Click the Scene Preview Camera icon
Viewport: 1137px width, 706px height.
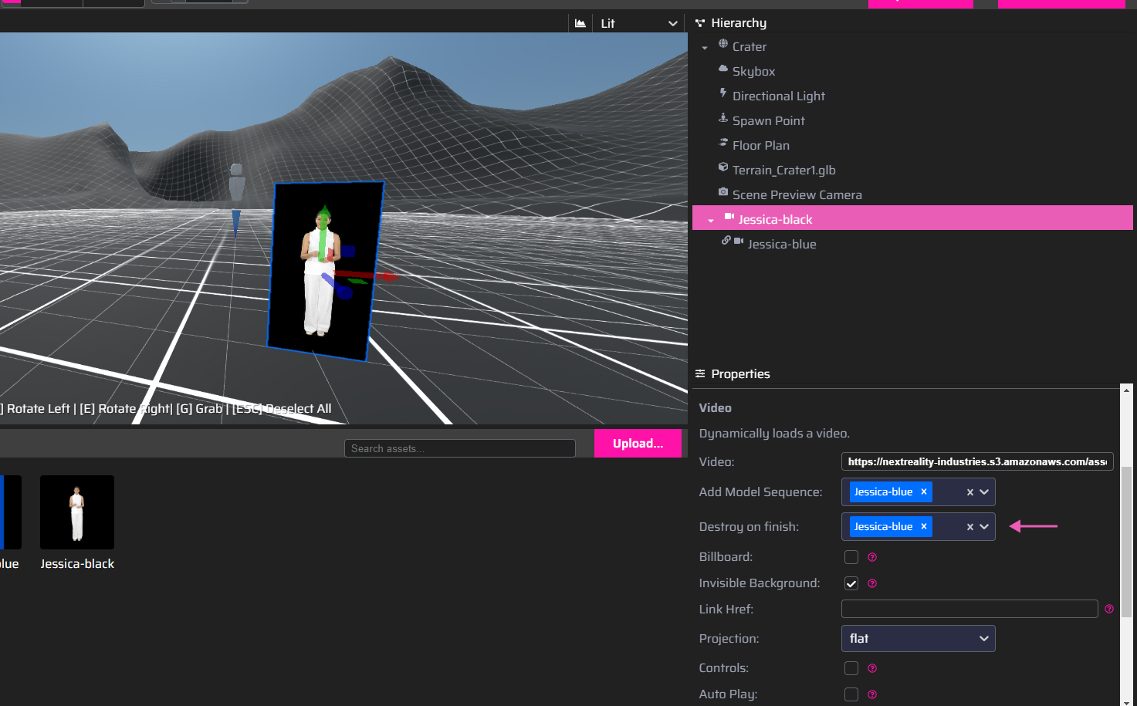pyautogui.click(x=723, y=192)
